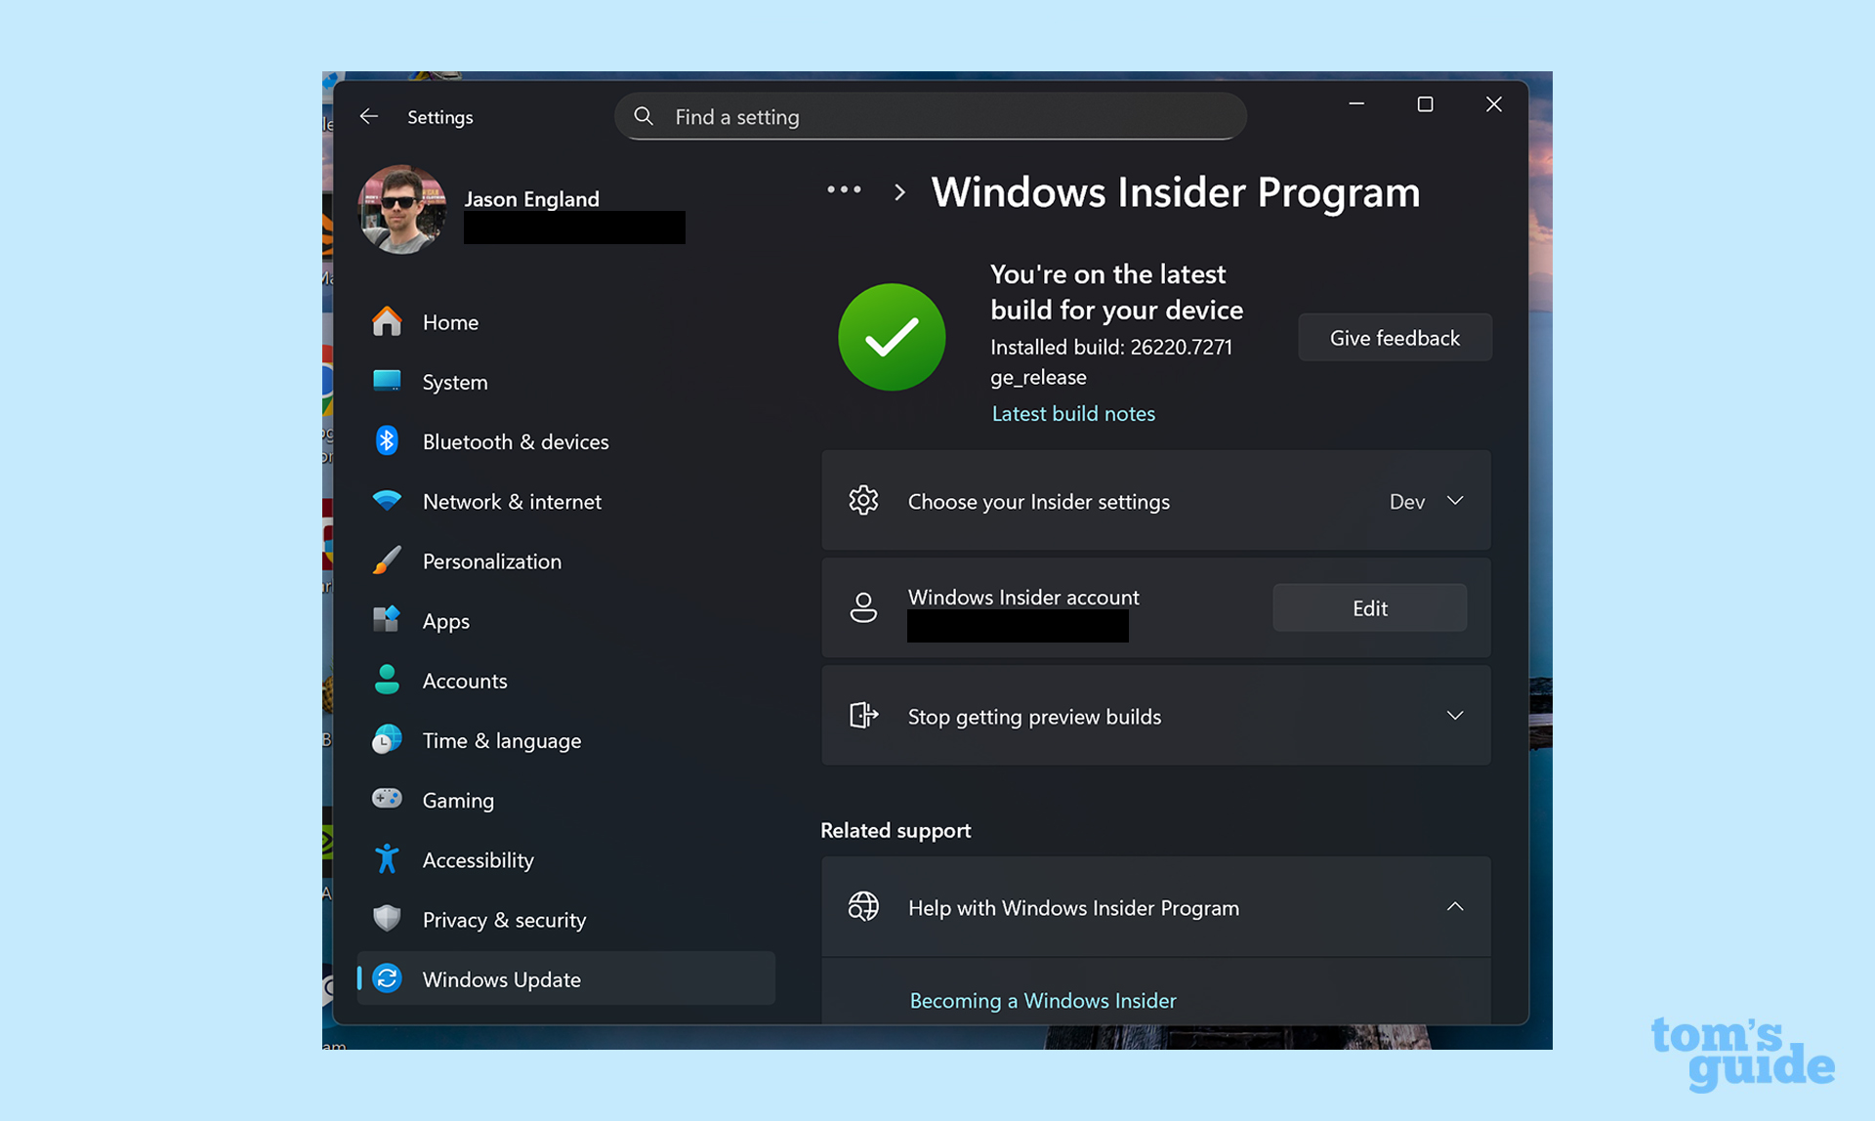This screenshot has height=1121, width=1875.
Task: Open the Personalization brush icon
Action: click(388, 560)
